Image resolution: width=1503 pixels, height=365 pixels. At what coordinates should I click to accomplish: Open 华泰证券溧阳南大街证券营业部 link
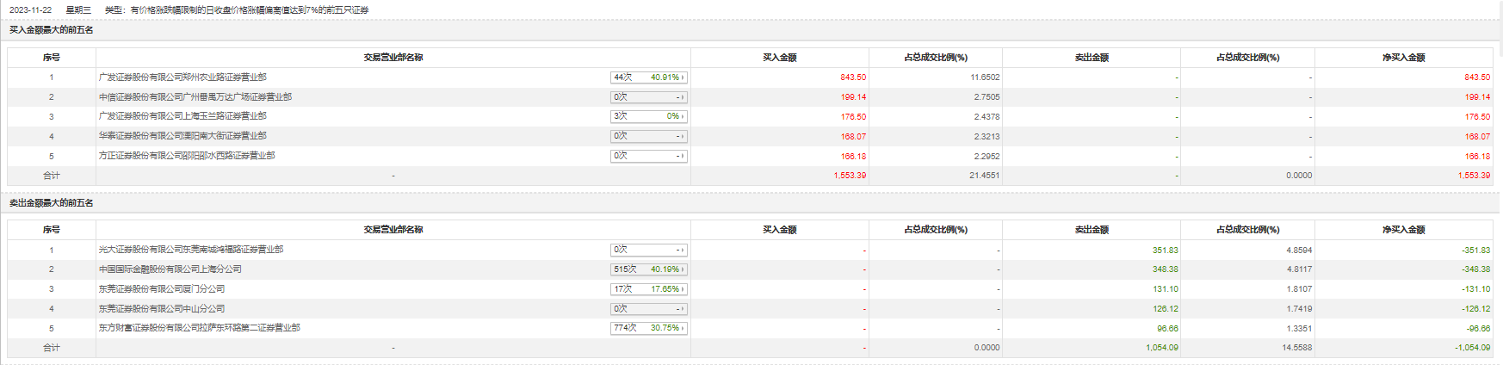click(182, 136)
